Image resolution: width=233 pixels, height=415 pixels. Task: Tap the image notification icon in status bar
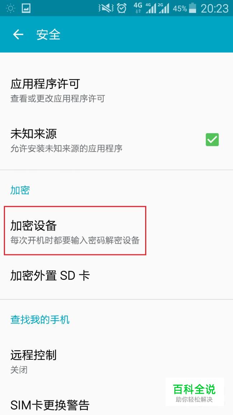tap(26, 8)
